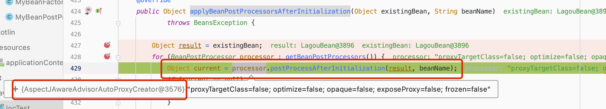Open the MyBeanPostProcessor class file
Image resolution: width=606 pixels, height=109 pixels.
click(39, 17)
